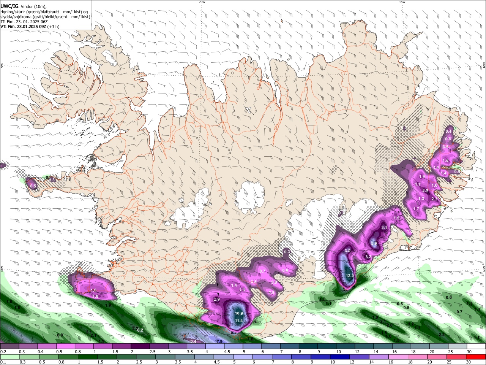Click the 12.2 precipitation value on the map

pos(350,276)
